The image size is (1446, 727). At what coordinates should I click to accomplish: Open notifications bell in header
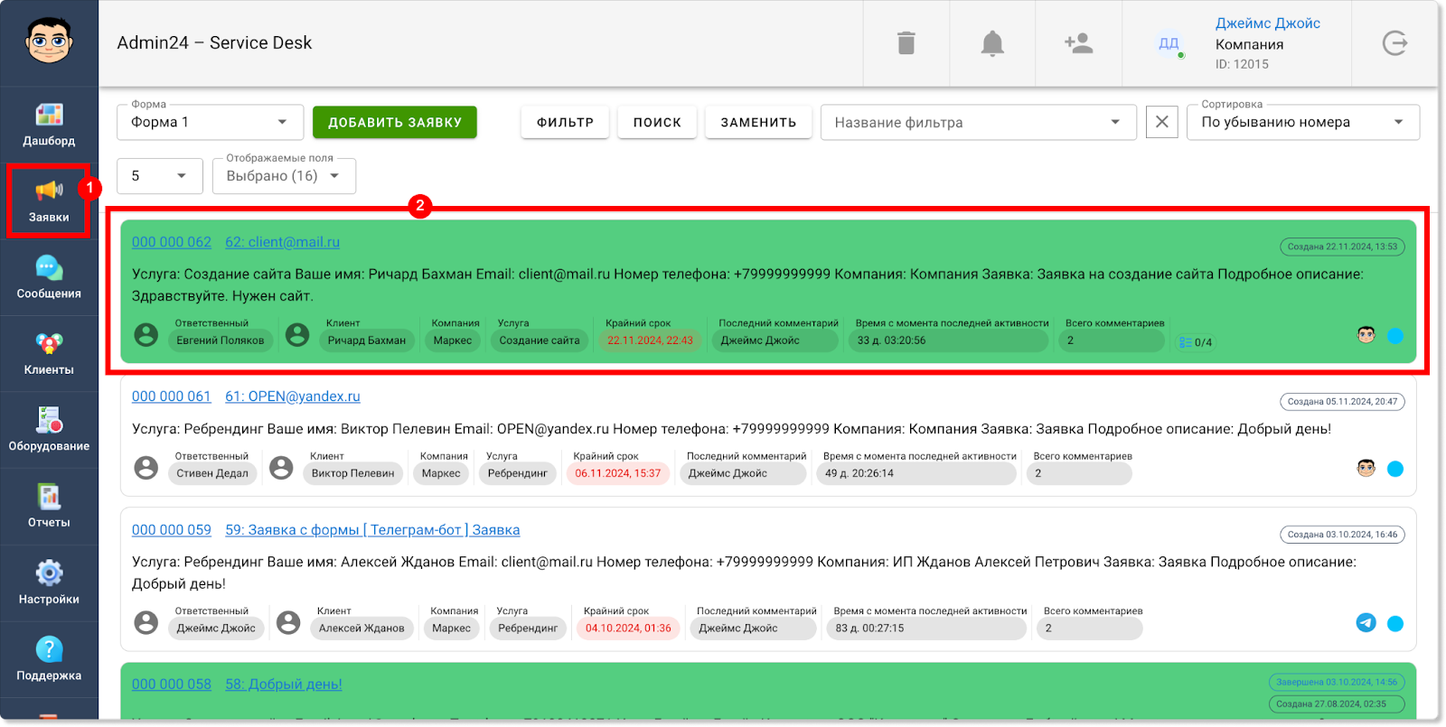[x=992, y=42]
